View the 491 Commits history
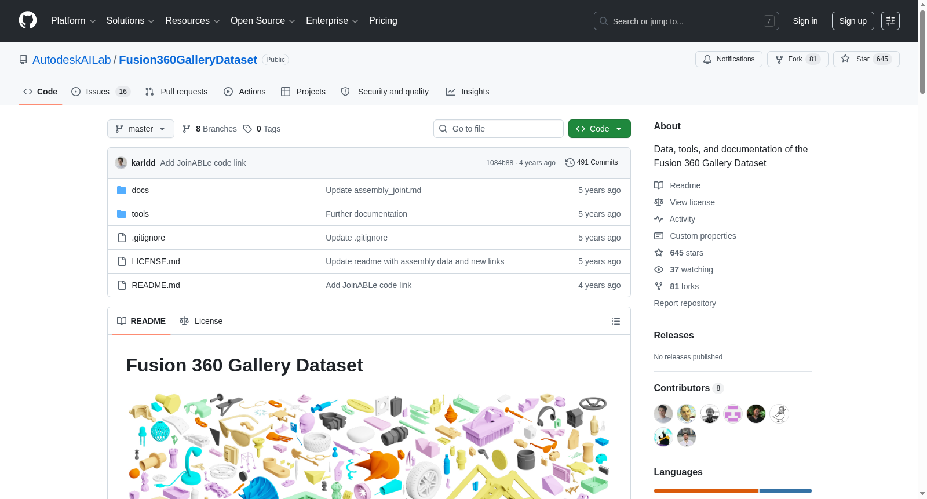The height and width of the screenshot is (499, 927). [592, 163]
